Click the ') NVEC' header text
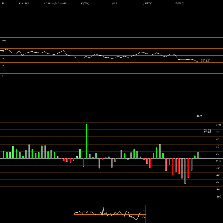This screenshot has height=223, width=223. [x=148, y=4]
